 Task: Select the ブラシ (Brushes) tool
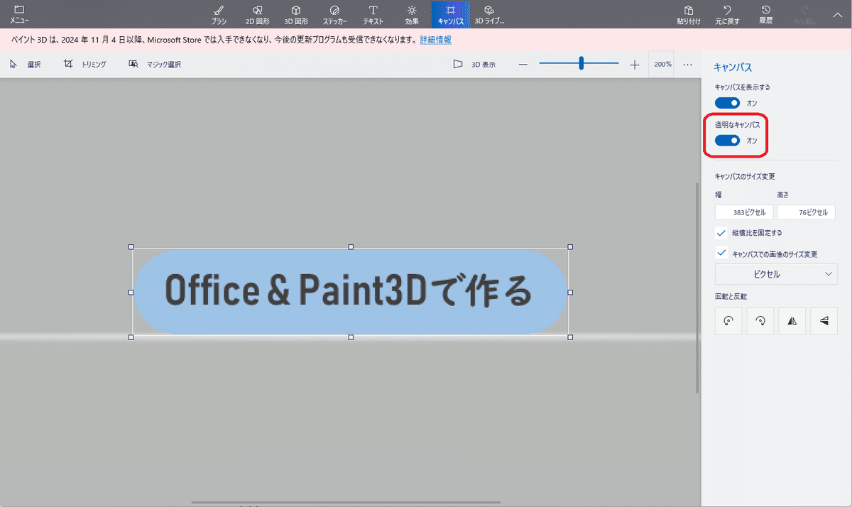(219, 14)
